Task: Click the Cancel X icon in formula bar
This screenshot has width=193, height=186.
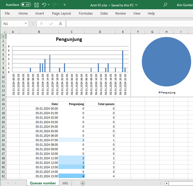Action: [x=42, y=24]
